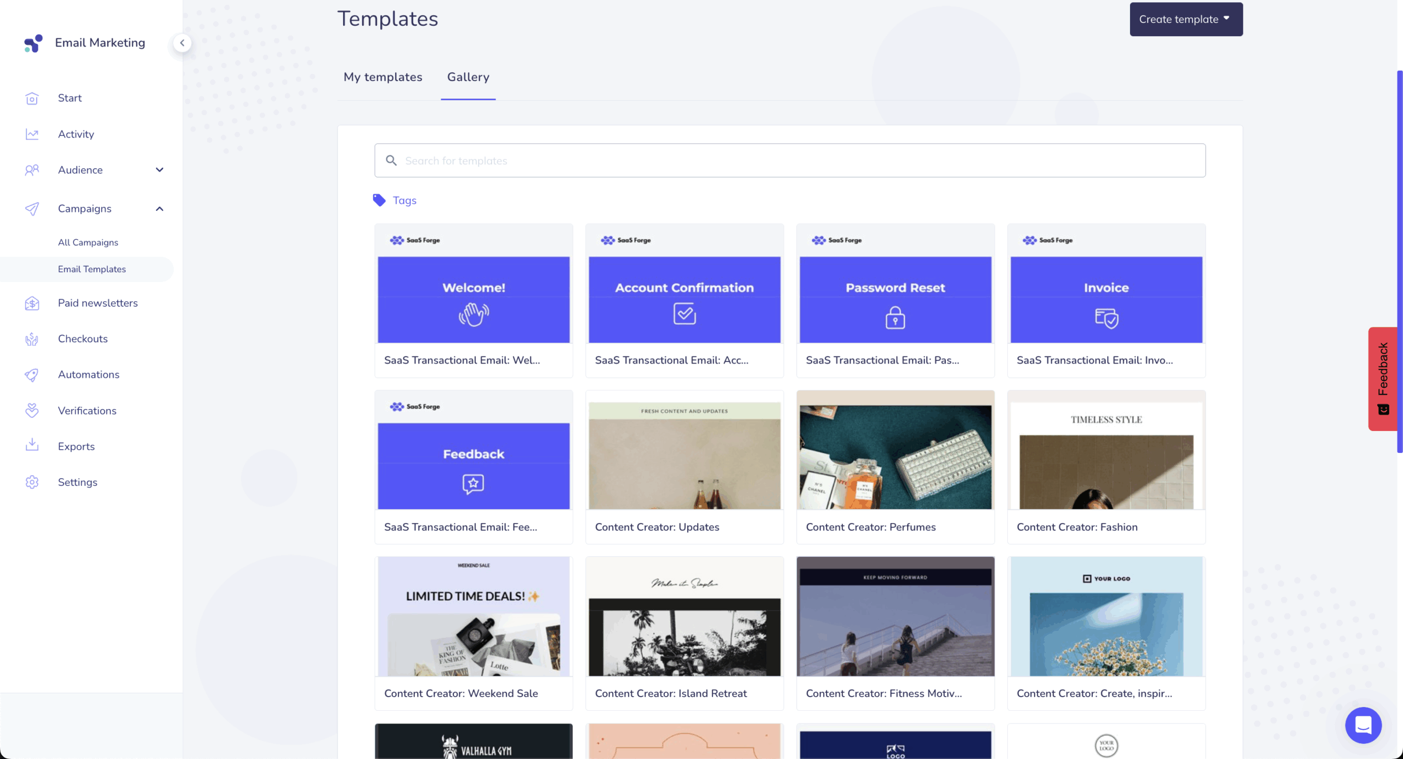Expand the Audience submenu chevron
1403x759 pixels.
tap(159, 170)
